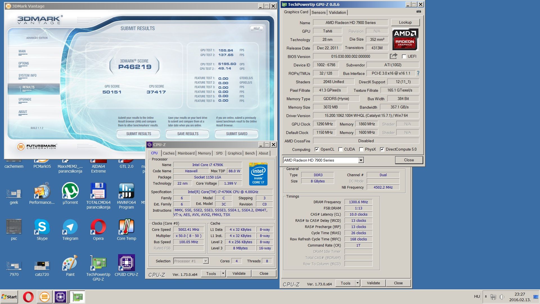
Task: Open the CPU-Z Tools dropdown arrow
Action: [x=223, y=273]
